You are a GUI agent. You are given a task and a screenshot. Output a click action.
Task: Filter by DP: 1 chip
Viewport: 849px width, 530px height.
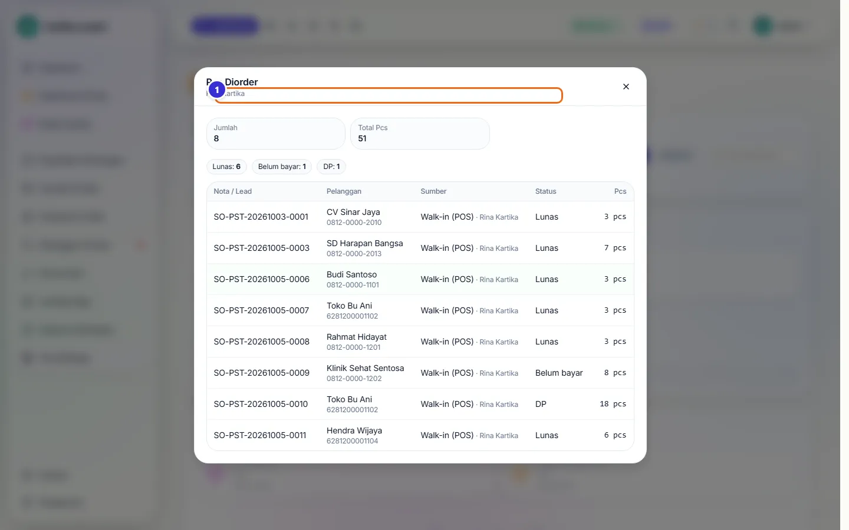click(331, 167)
